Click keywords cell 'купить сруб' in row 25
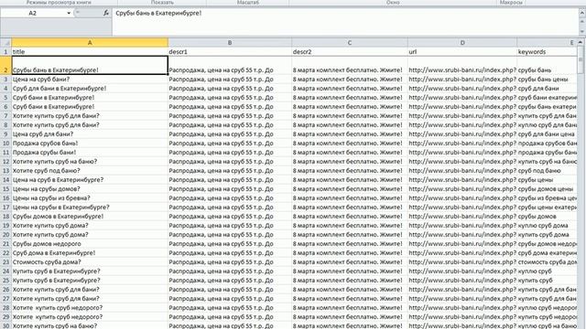The image size is (586, 329). tap(548, 281)
